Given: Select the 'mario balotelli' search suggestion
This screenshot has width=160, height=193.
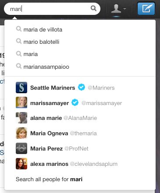Looking at the screenshot, I should [x=80, y=42].
